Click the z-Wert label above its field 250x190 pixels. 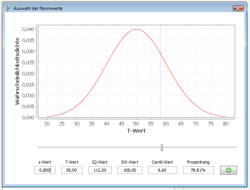point(45,162)
